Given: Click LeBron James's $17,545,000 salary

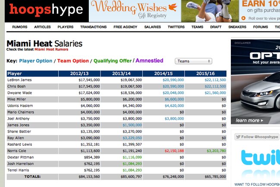Looking at the screenshot, I should pos(89,80).
